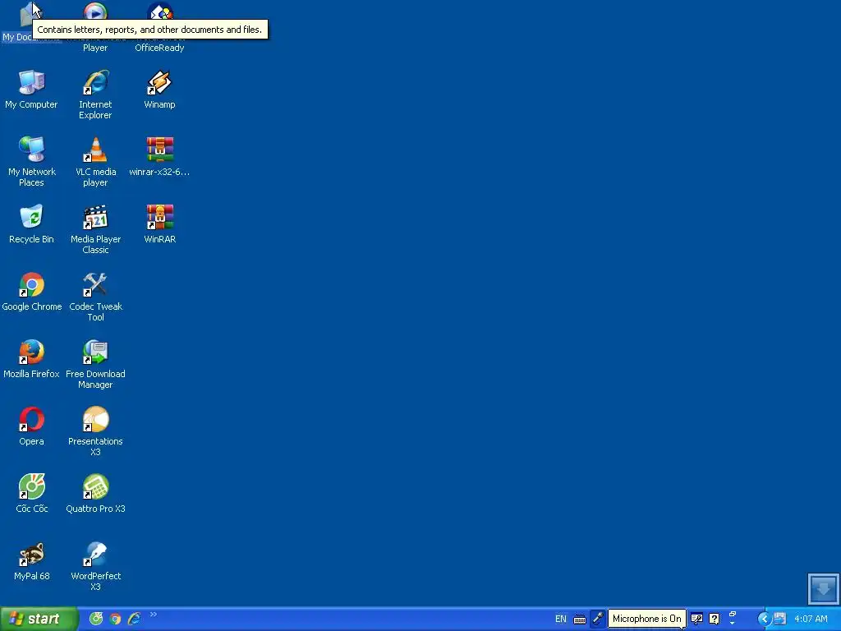The image size is (841, 631).
Task: Select the Google Chrome desktop shortcut
Action: click(x=32, y=292)
